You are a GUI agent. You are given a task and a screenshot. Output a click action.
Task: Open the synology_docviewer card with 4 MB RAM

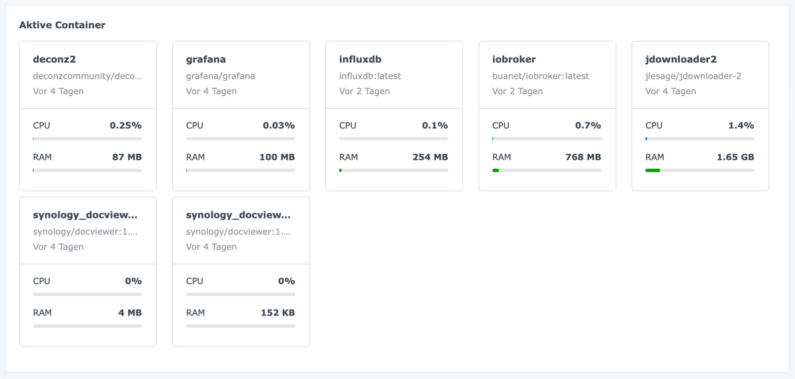[88, 271]
